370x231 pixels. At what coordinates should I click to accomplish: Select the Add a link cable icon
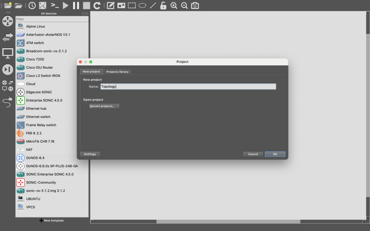point(8,102)
